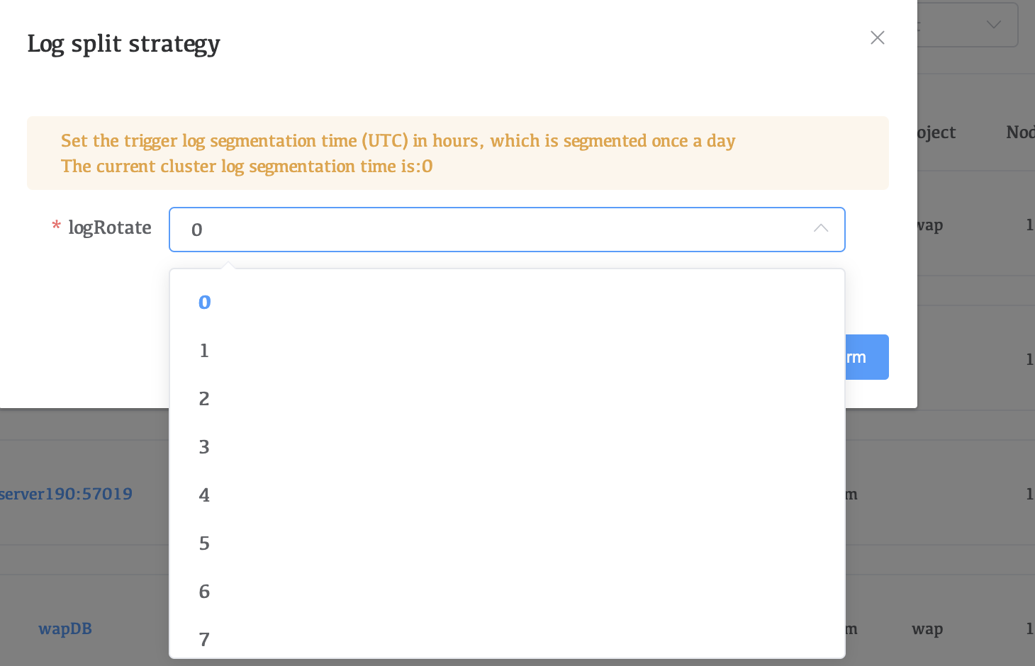Click the Log split strategy title
This screenshot has height=666, width=1035.
tap(123, 44)
